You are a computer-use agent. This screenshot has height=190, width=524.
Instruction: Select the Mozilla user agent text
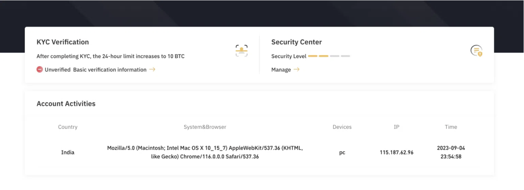coord(205,152)
